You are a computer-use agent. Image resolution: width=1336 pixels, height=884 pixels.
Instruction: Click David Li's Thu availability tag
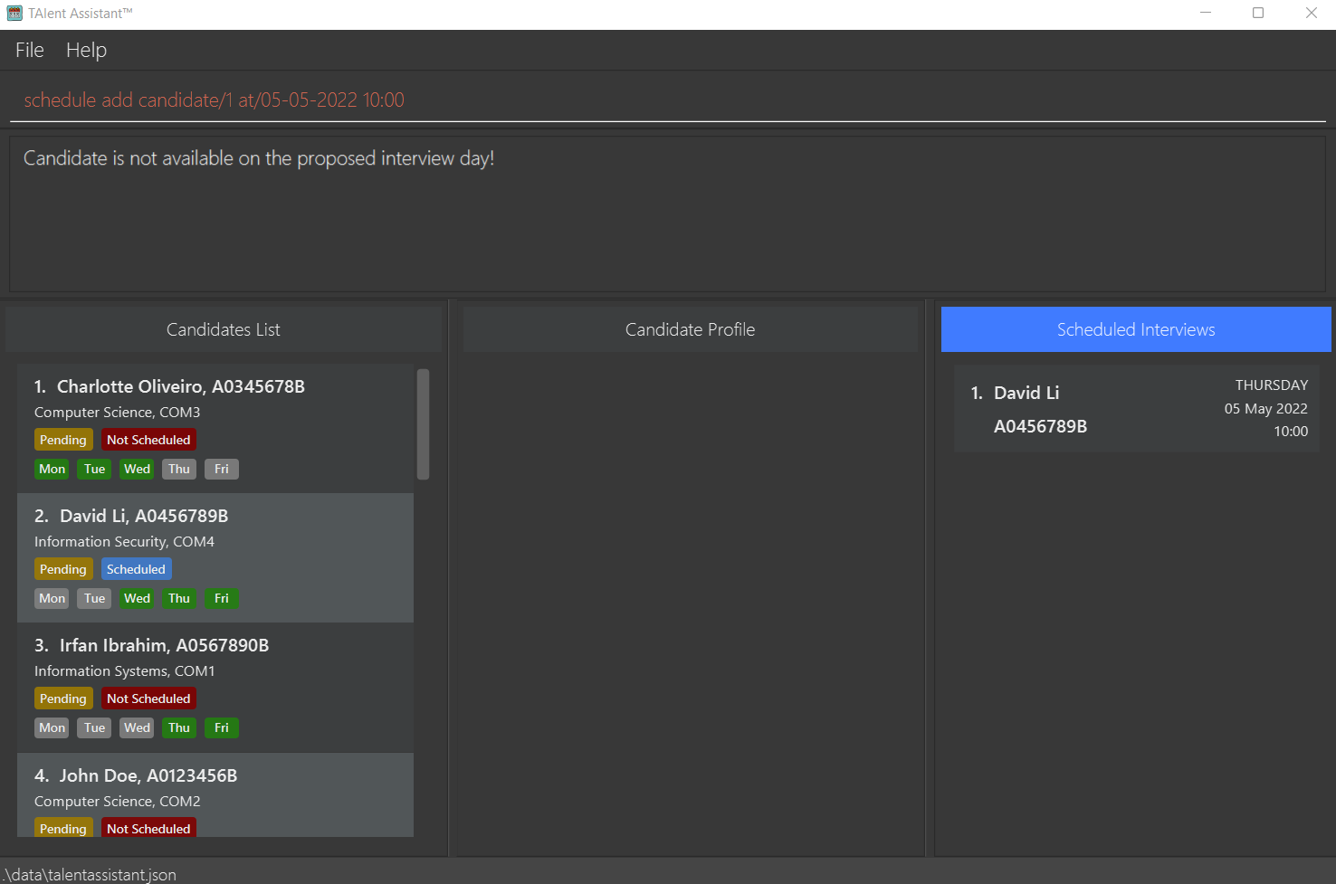point(179,598)
